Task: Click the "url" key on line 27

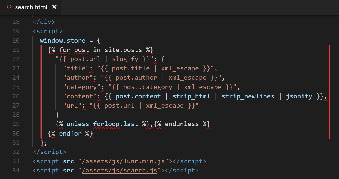Action: click(x=72, y=106)
